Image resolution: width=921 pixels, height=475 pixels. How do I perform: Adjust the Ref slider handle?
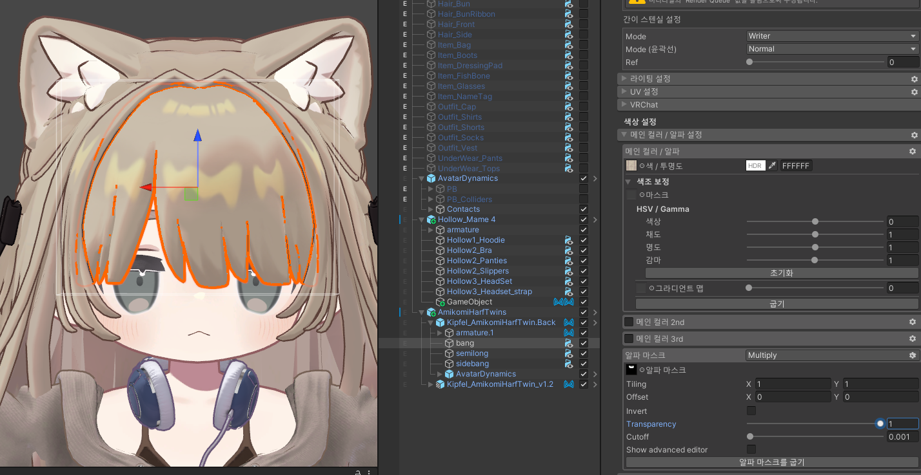tap(749, 62)
